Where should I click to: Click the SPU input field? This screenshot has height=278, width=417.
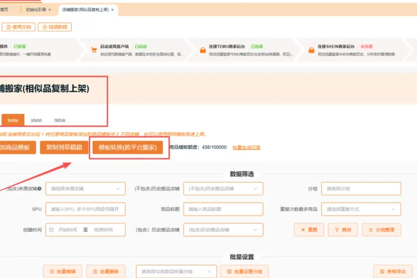pyautogui.click(x=85, y=209)
